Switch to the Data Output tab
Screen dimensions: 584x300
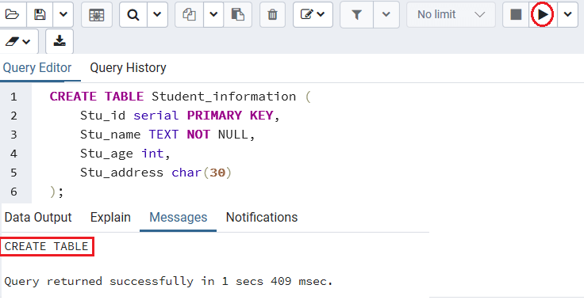38,217
